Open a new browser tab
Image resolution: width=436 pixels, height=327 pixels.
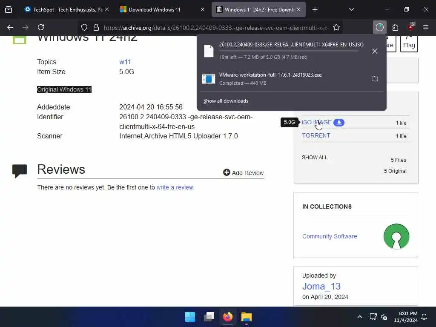[x=315, y=10]
